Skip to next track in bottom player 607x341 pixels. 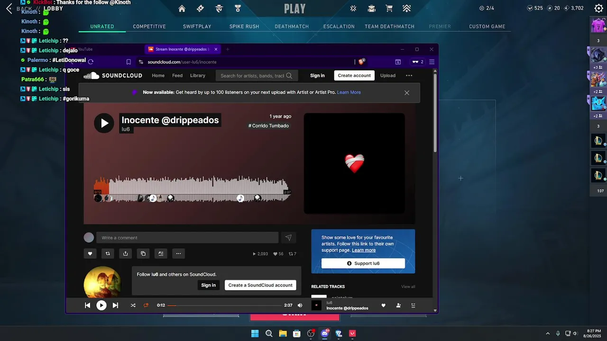[x=115, y=305]
